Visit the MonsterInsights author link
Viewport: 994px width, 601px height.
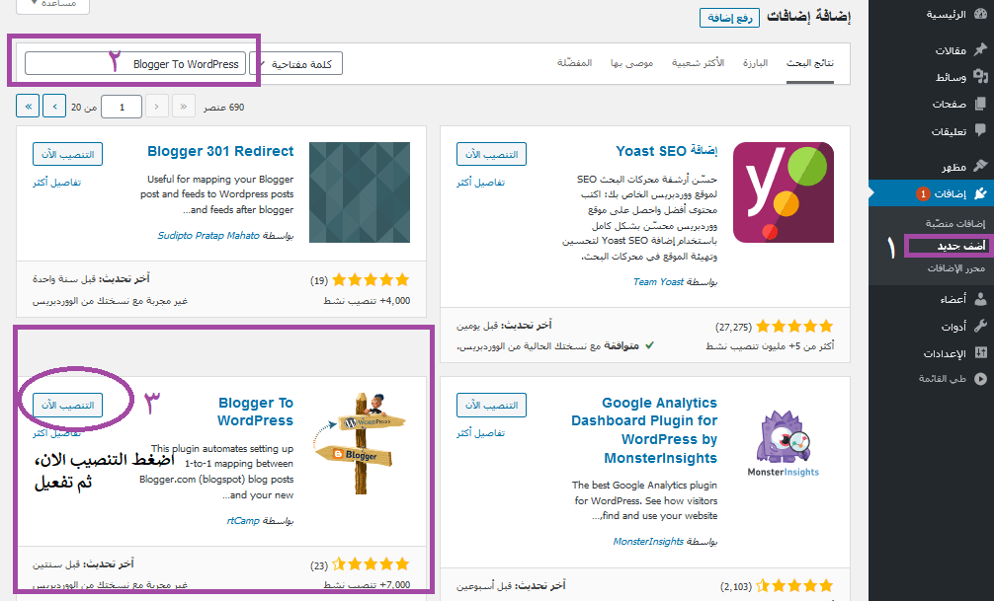tap(648, 542)
